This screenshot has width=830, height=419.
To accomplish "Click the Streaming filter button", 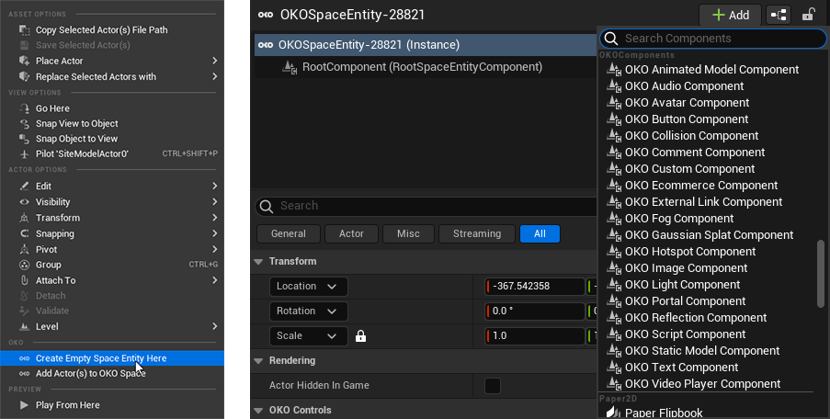I will pos(477,234).
